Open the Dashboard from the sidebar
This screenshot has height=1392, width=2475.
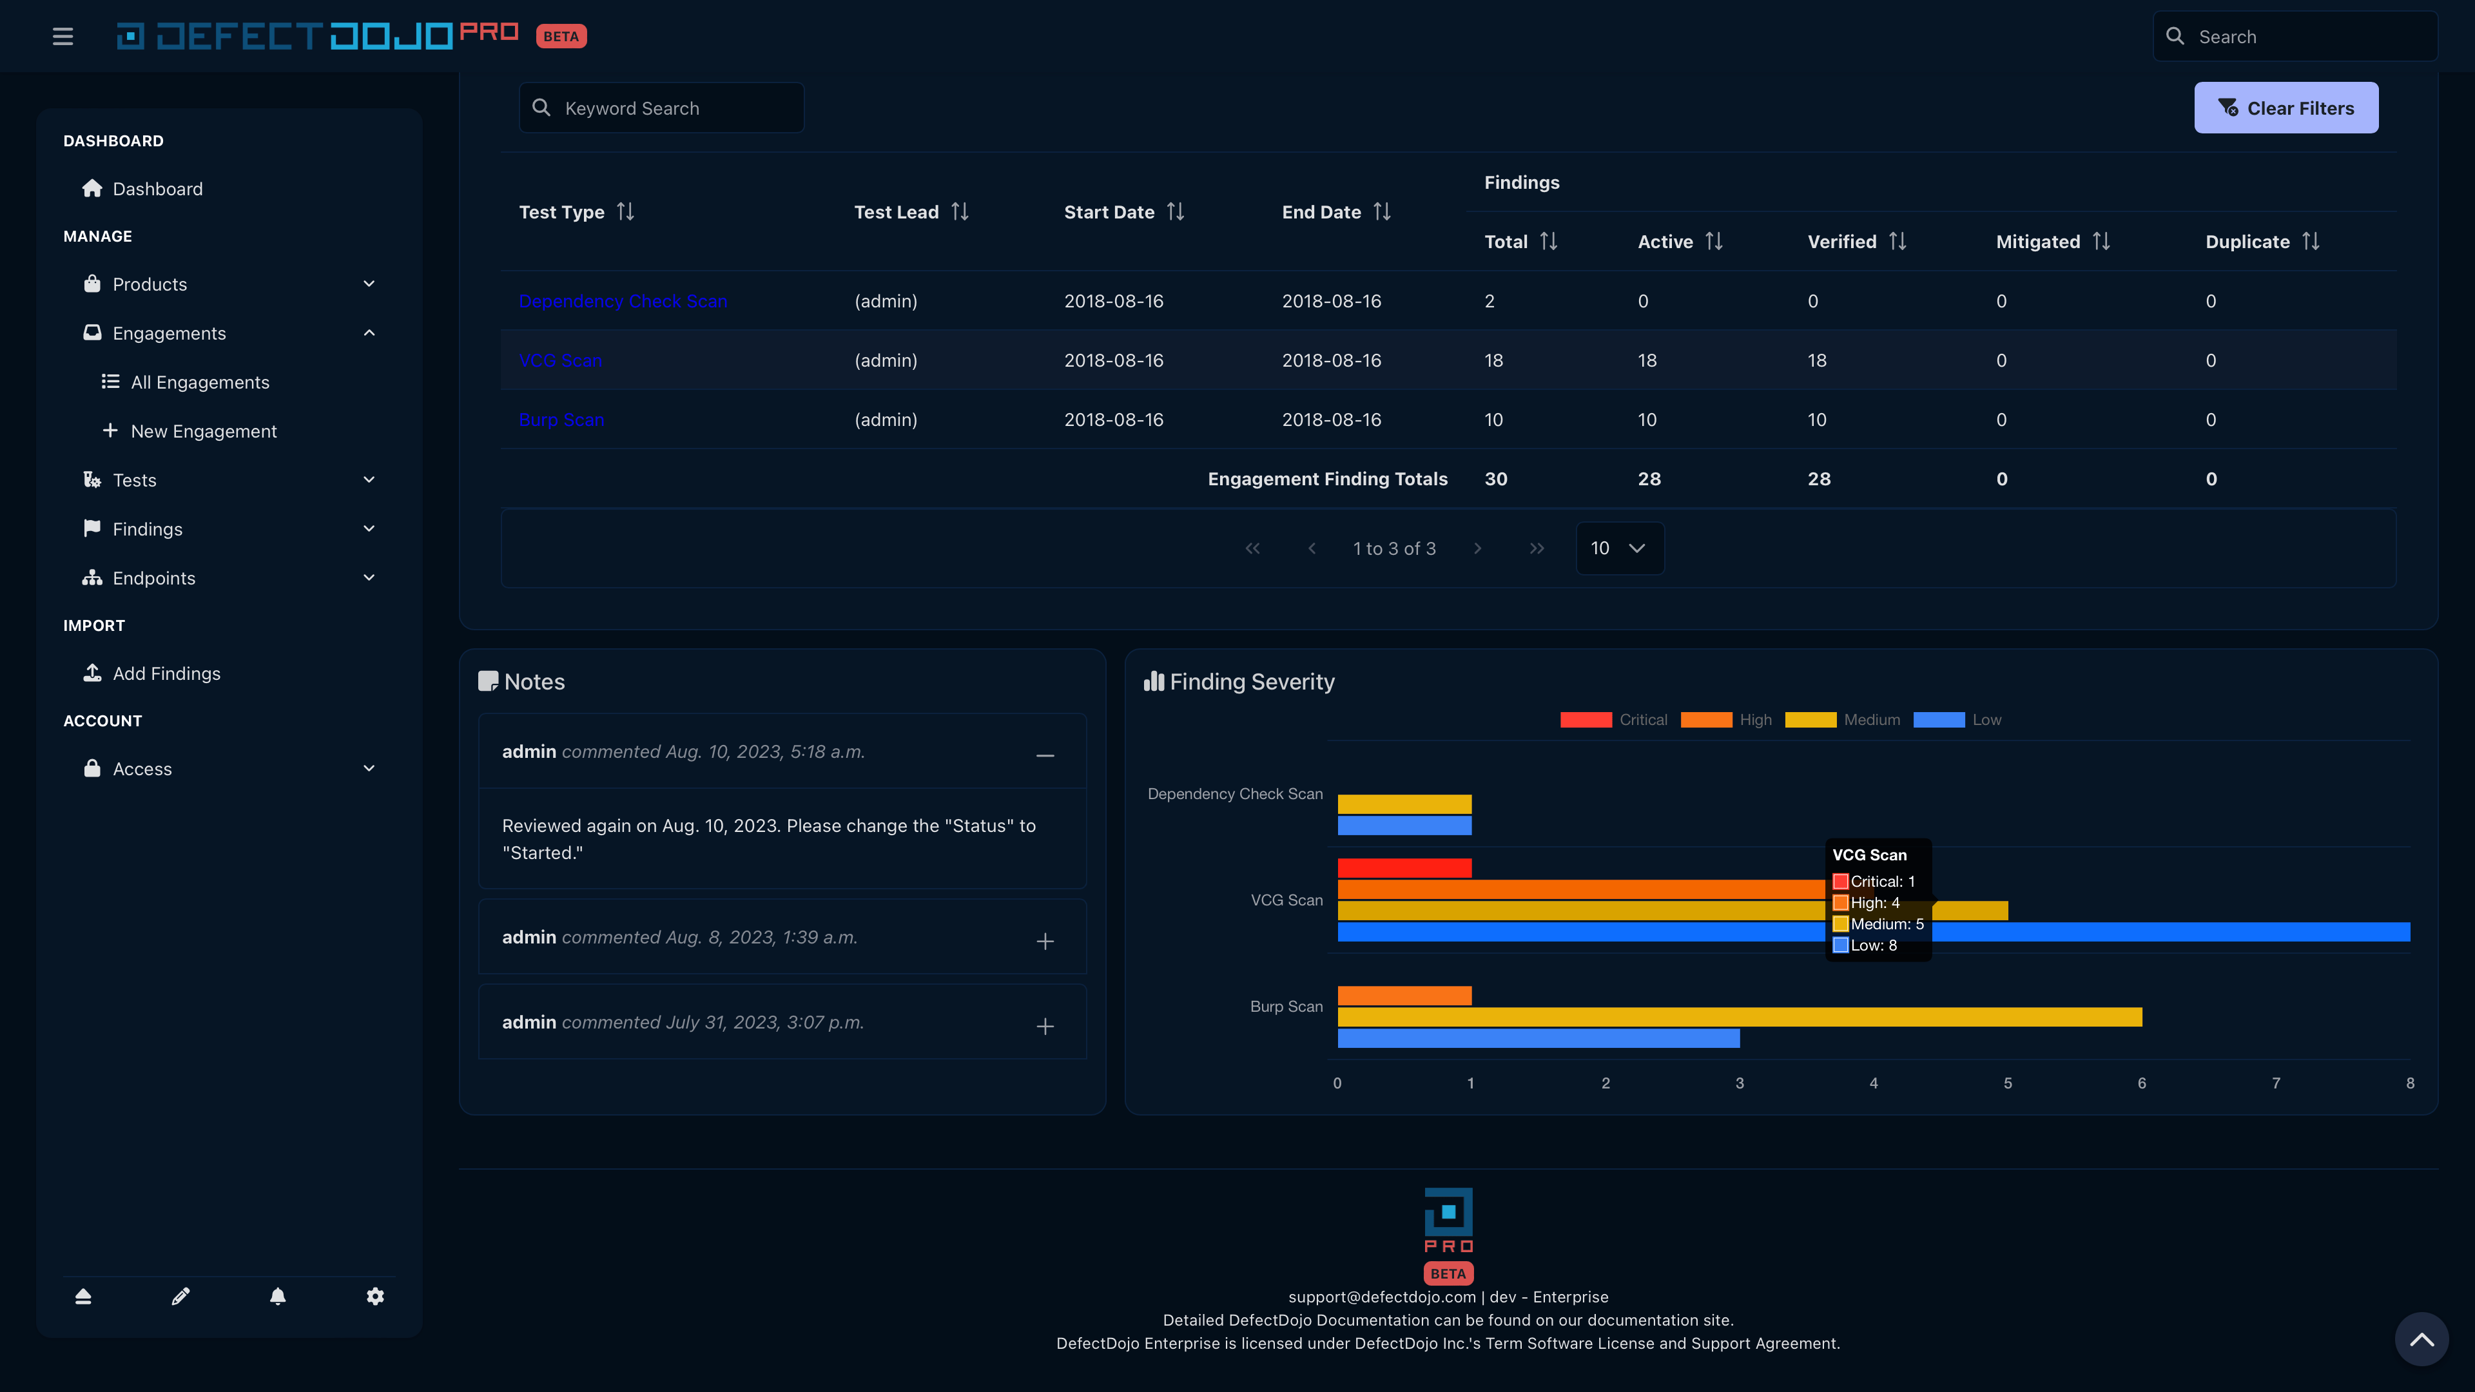coord(157,188)
